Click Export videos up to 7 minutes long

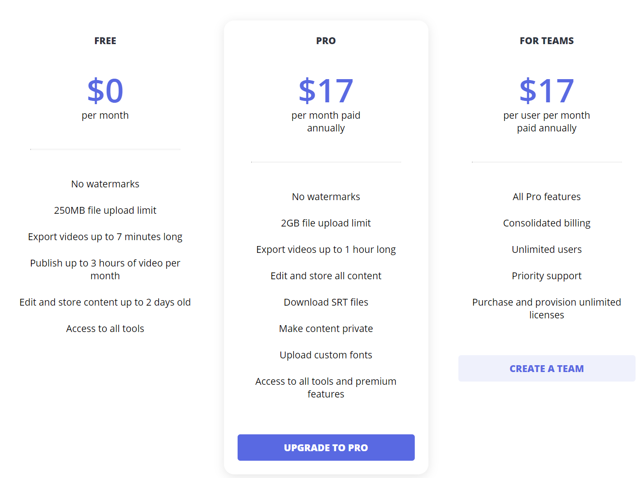pos(105,236)
